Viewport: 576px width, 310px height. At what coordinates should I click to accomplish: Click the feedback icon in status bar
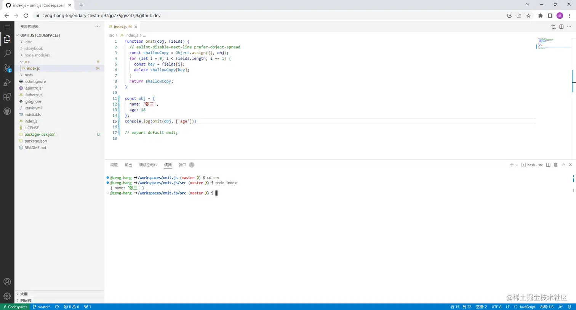(x=560, y=307)
